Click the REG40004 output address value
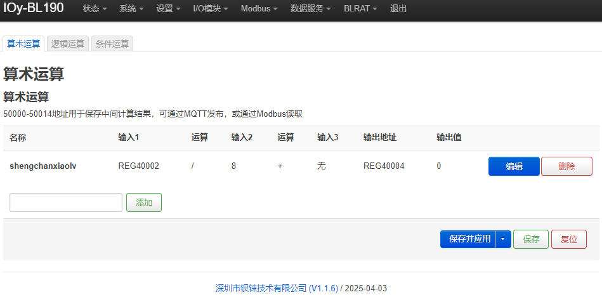The width and height of the screenshot is (602, 297). [x=384, y=166]
